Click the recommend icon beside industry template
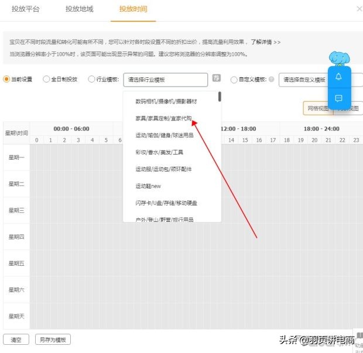The height and width of the screenshot is (353, 363). (217, 78)
